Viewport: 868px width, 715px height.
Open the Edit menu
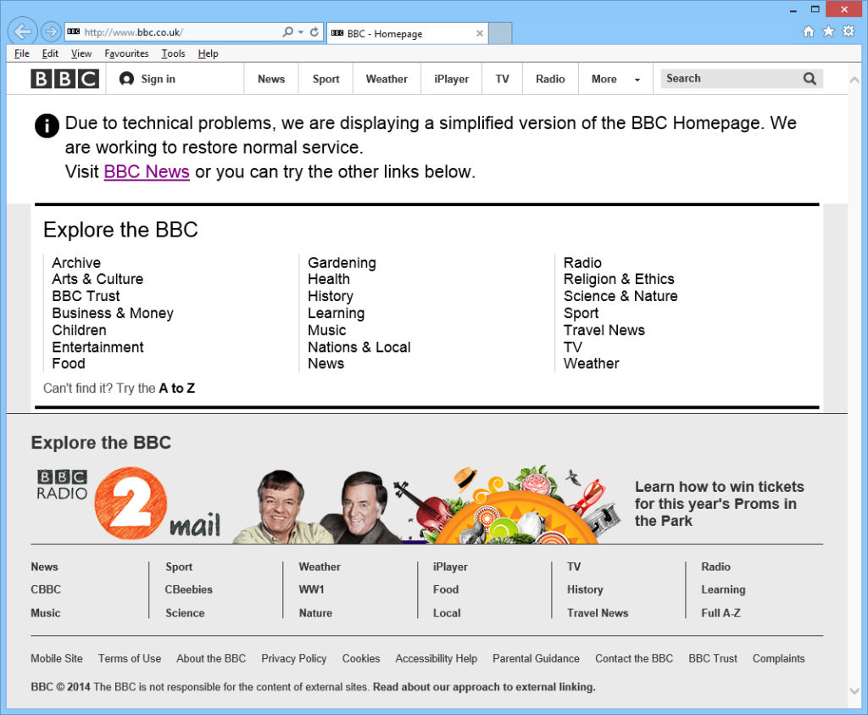pyautogui.click(x=50, y=53)
